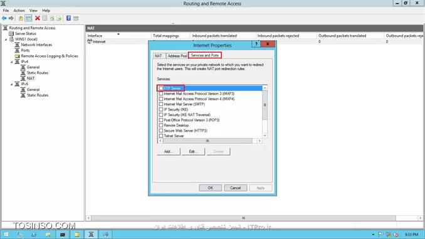The height and width of the screenshot is (239, 425).
Task: Collapse the IPv4 tree node
Action: point(12,62)
